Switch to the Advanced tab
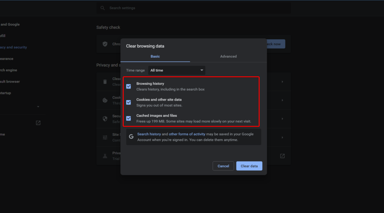This screenshot has width=384, height=213. [x=228, y=57]
